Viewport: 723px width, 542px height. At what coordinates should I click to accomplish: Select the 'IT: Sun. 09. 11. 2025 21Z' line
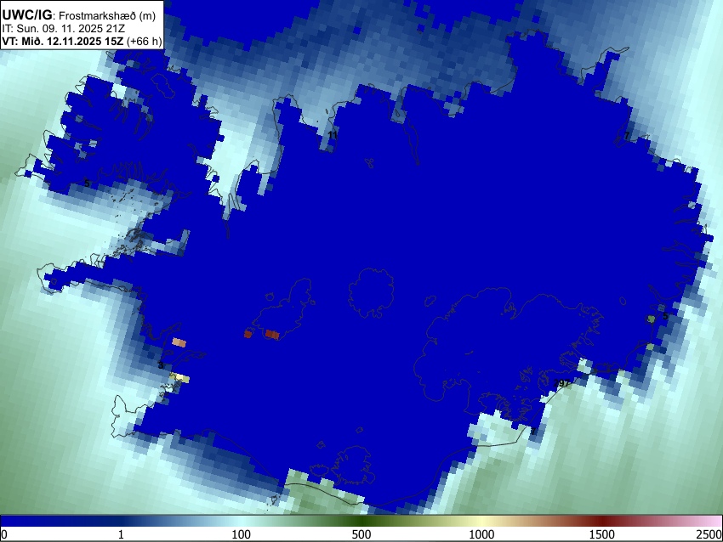pos(63,29)
